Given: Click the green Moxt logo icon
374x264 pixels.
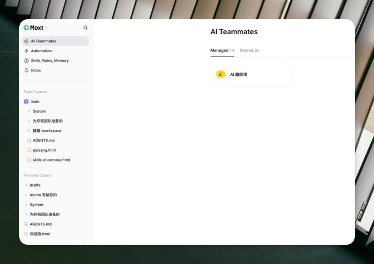Looking at the screenshot, I should point(26,28).
